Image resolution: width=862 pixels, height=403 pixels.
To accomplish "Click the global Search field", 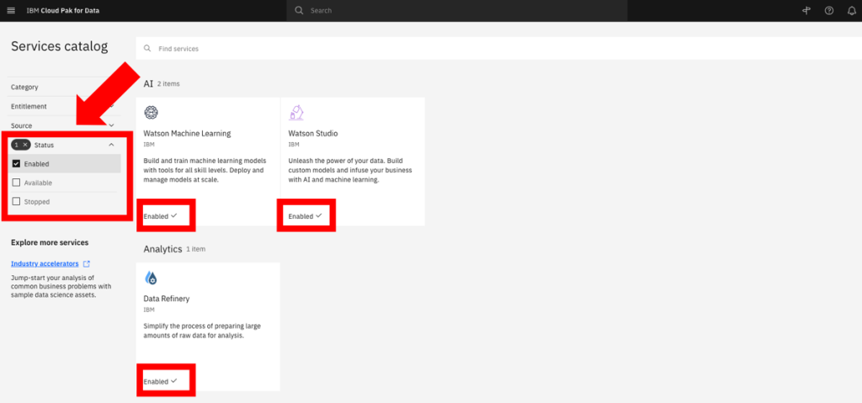I will point(457,10).
